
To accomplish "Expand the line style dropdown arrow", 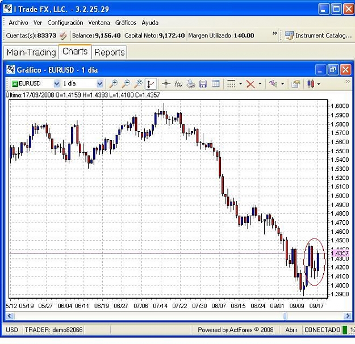I will [x=240, y=84].
